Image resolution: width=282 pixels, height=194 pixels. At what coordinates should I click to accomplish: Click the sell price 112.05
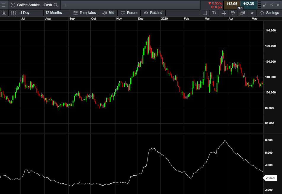tap(232, 4)
